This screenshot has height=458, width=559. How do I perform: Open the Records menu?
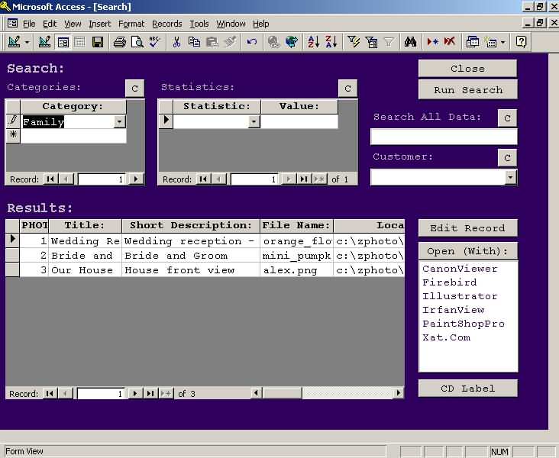click(166, 24)
